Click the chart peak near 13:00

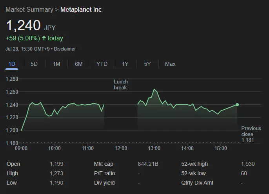click(154, 89)
